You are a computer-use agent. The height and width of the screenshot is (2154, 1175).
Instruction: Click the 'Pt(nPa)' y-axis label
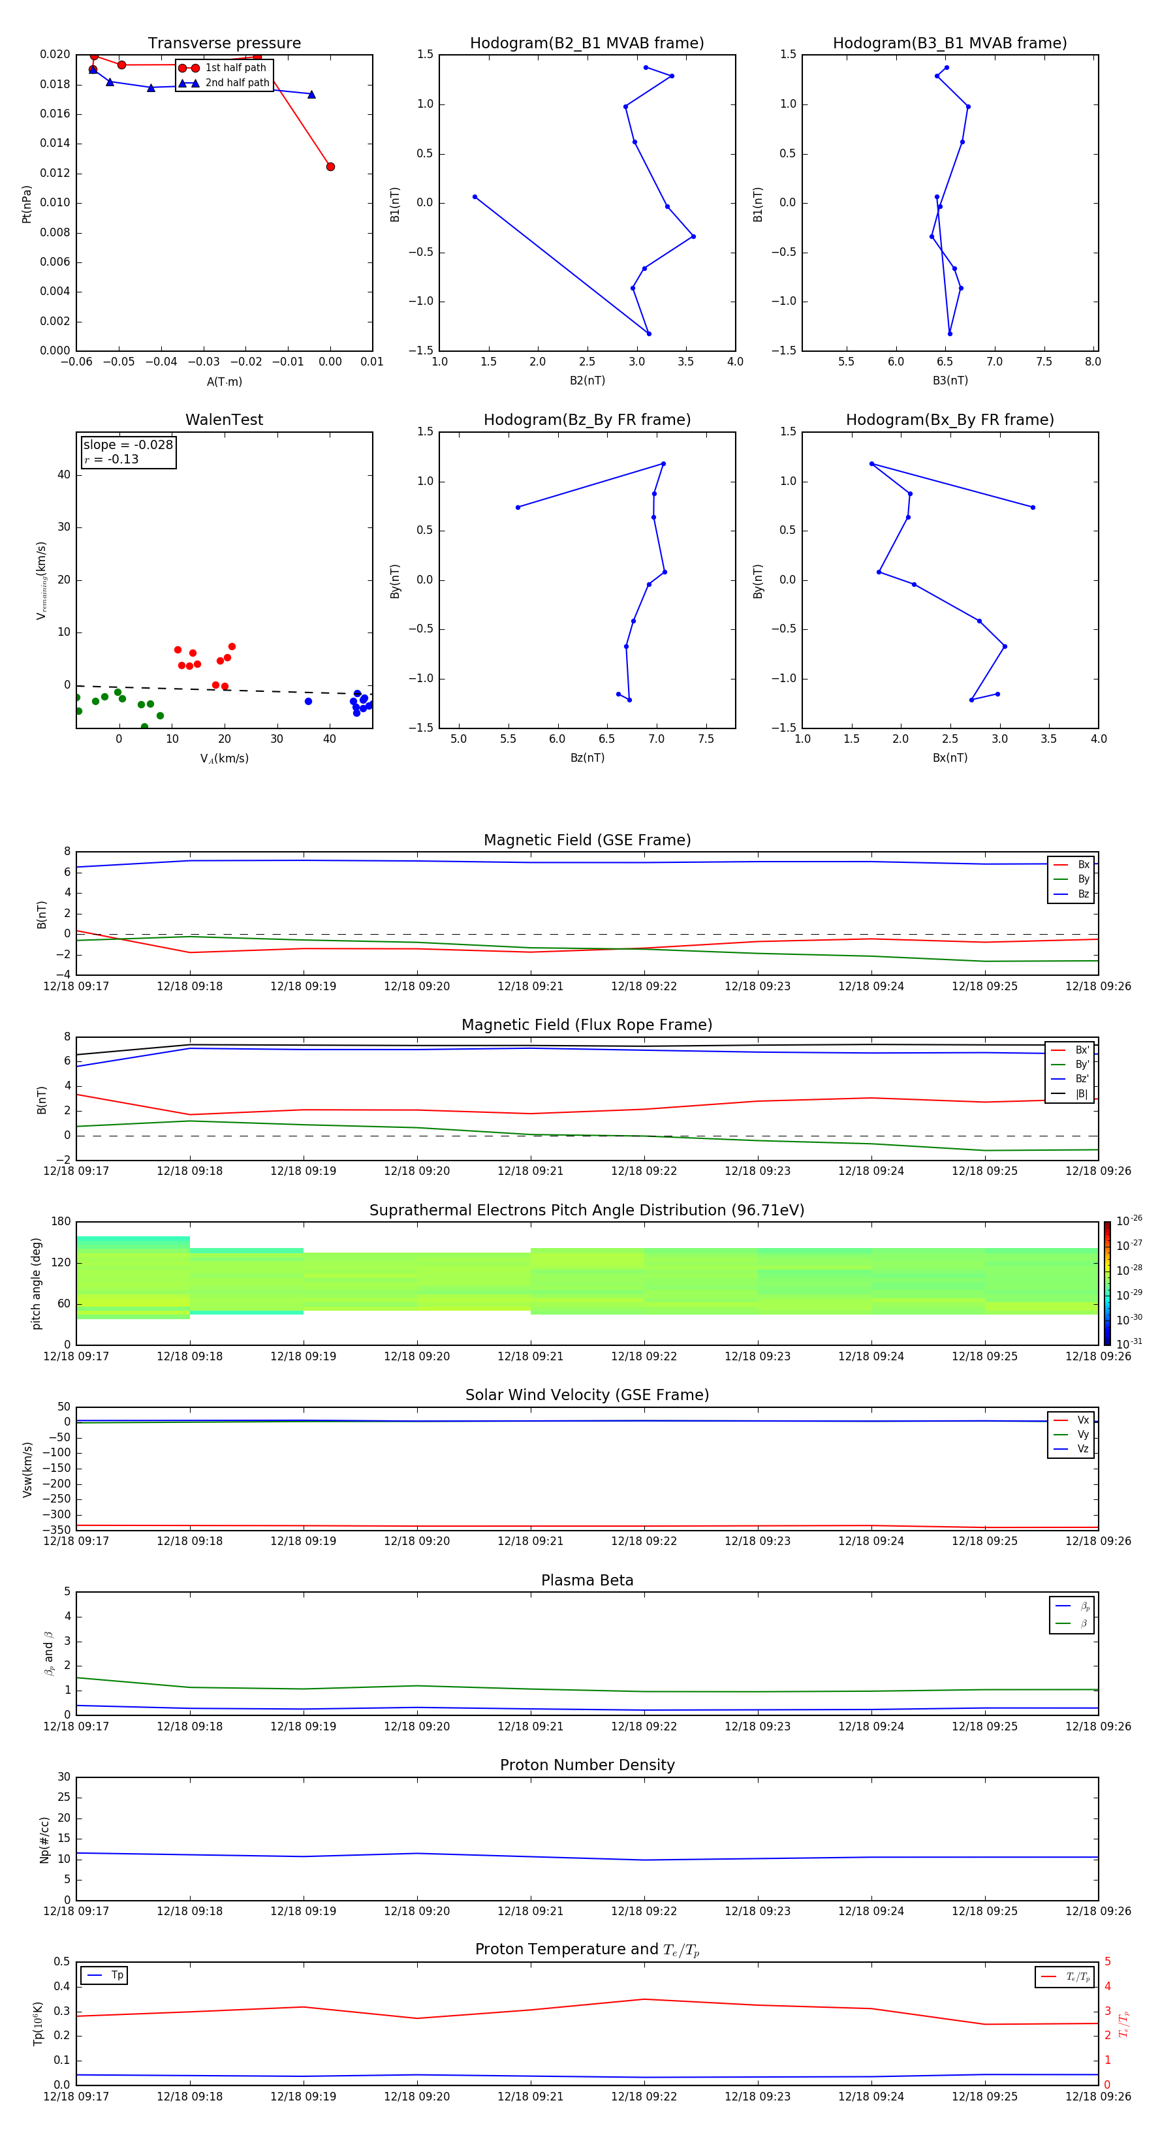(27, 203)
